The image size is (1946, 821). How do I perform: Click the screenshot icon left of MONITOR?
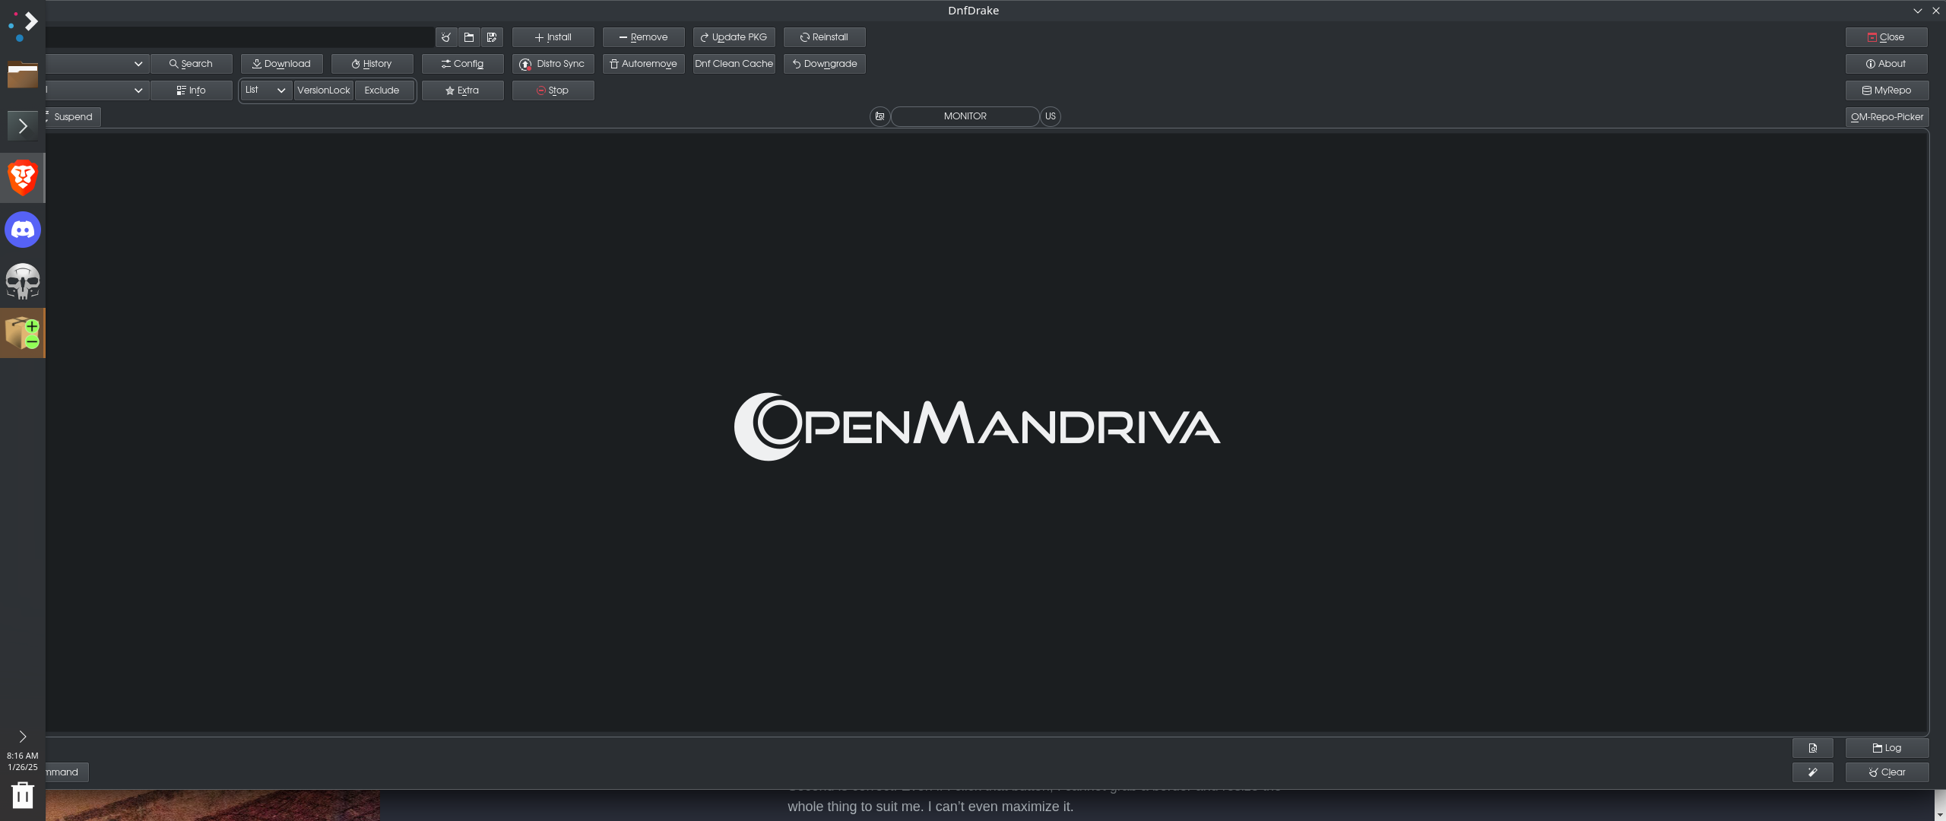[x=880, y=116]
